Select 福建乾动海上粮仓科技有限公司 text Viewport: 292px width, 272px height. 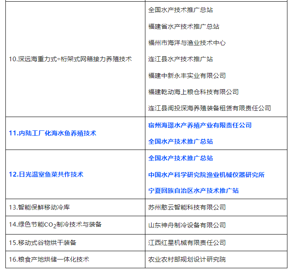[x=193, y=92]
